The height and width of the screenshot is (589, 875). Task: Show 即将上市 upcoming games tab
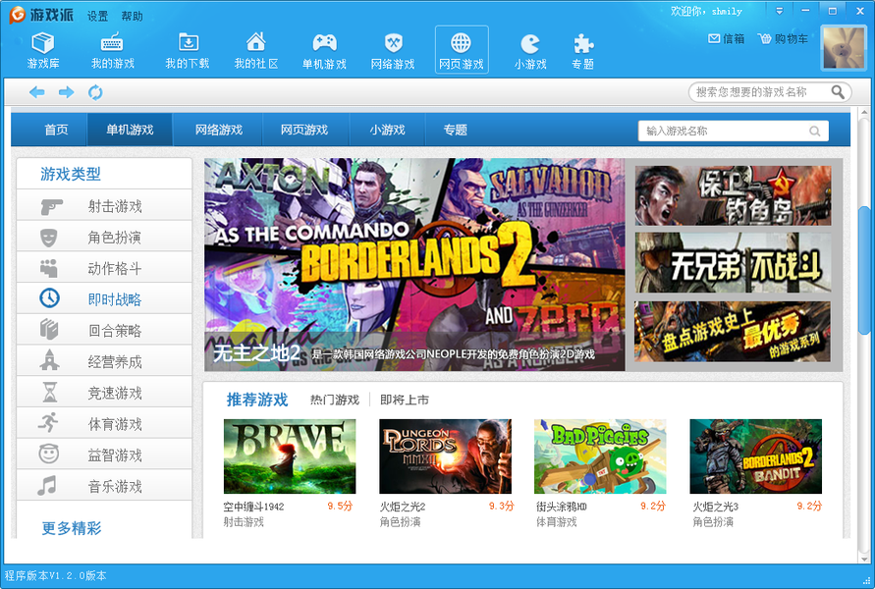point(405,400)
